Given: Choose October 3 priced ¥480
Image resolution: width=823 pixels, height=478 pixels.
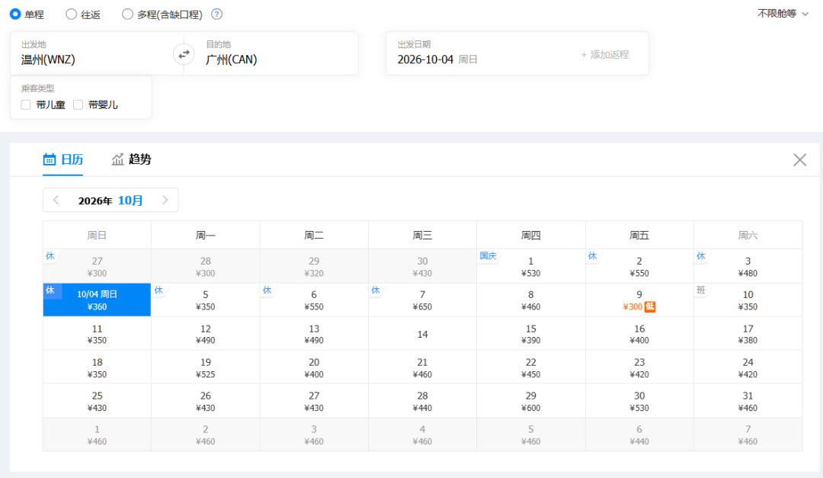Looking at the screenshot, I should [748, 266].
